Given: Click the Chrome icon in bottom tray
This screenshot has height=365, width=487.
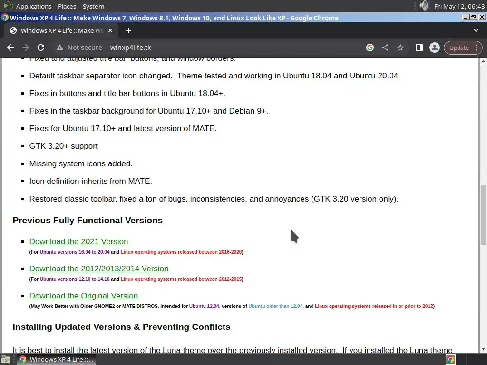Looking at the screenshot, I should (450, 359).
